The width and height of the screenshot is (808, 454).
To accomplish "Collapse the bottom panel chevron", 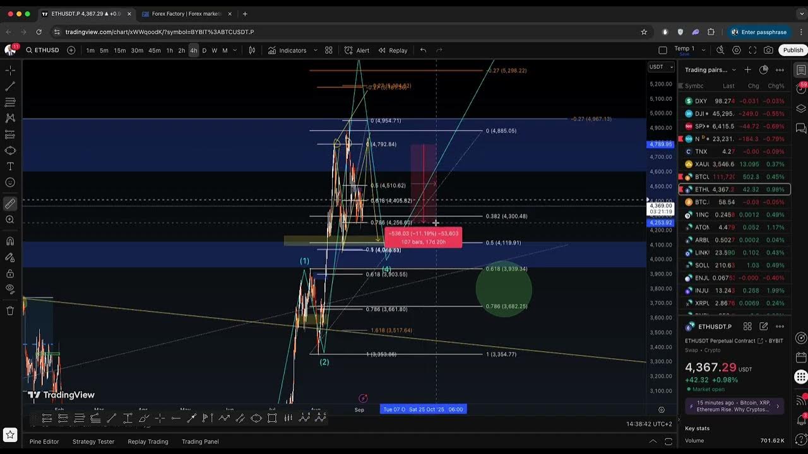I will [653, 441].
